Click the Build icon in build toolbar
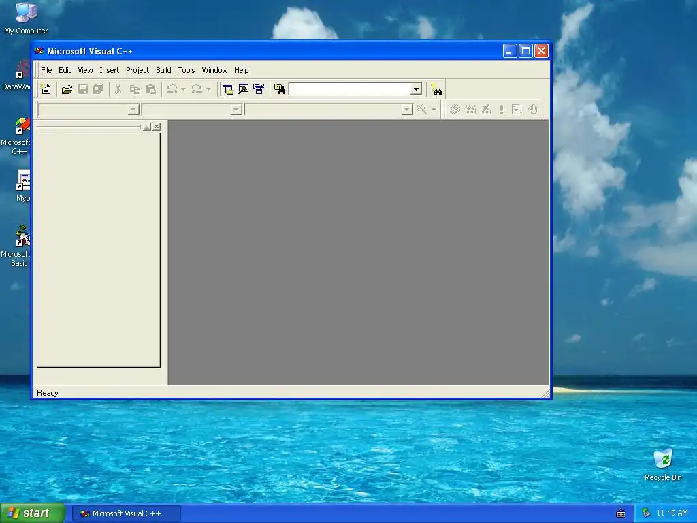 (x=470, y=110)
